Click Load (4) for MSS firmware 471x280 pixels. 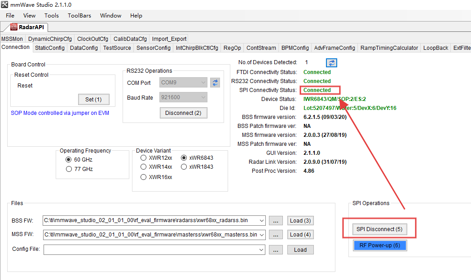(x=300, y=235)
